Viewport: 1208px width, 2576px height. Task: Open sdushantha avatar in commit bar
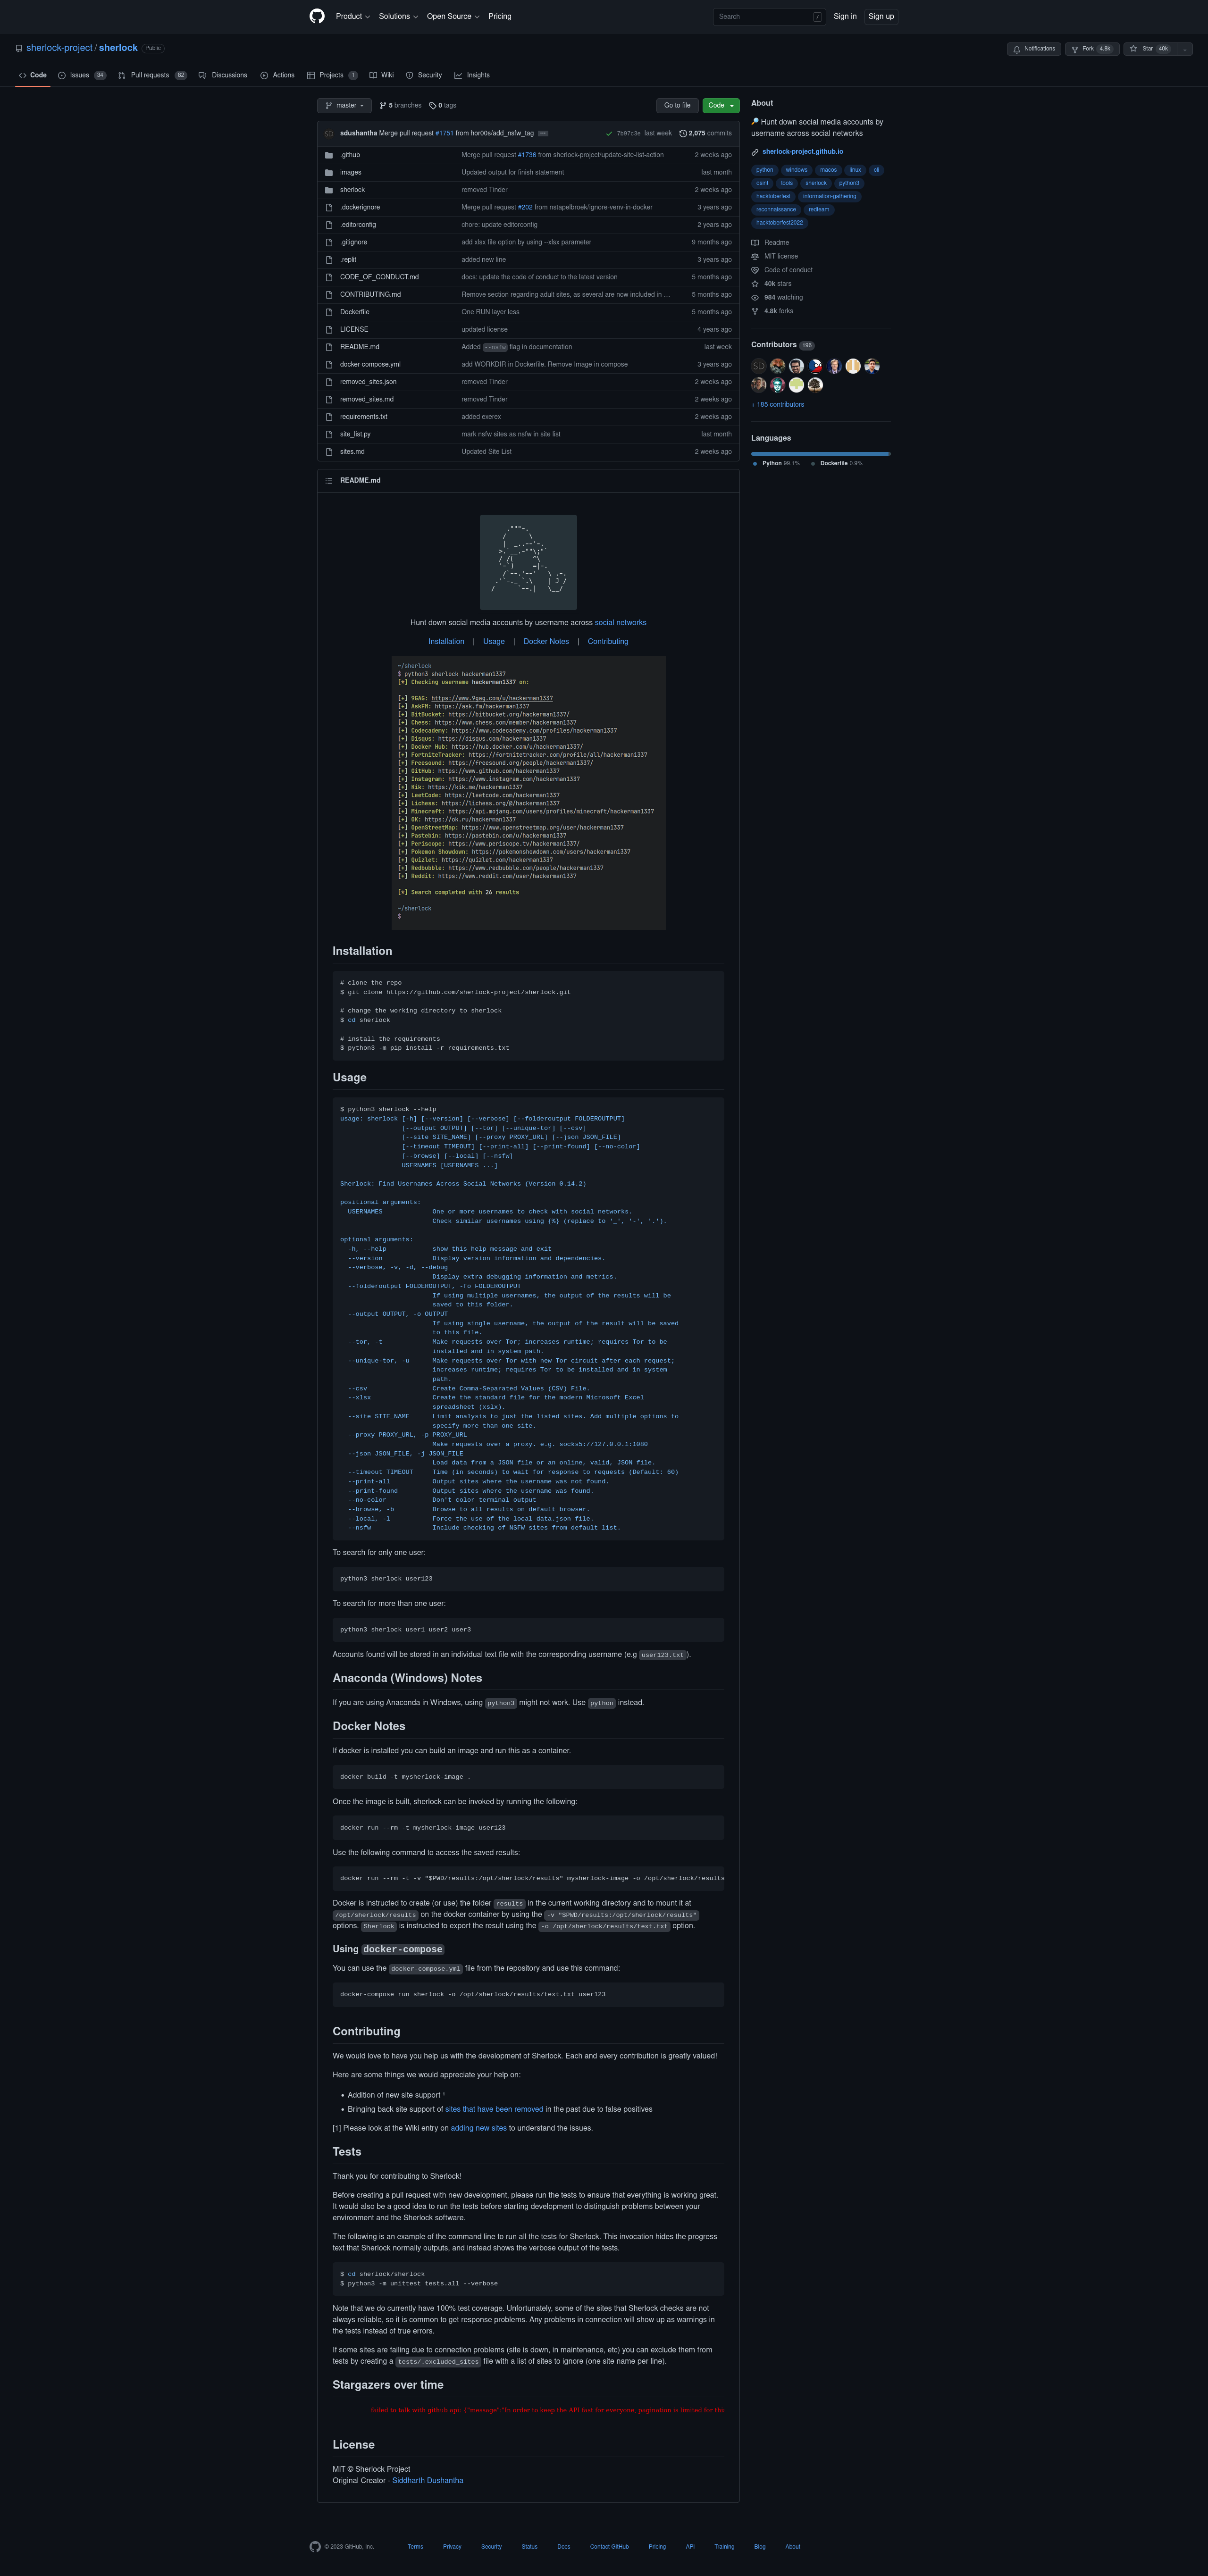(328, 133)
